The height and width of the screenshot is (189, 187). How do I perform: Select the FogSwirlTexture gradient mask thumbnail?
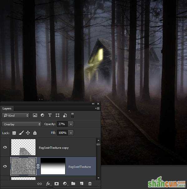click(53, 166)
